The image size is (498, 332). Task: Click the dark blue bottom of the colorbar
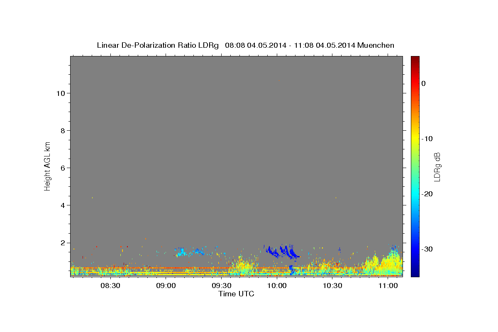coord(415,273)
